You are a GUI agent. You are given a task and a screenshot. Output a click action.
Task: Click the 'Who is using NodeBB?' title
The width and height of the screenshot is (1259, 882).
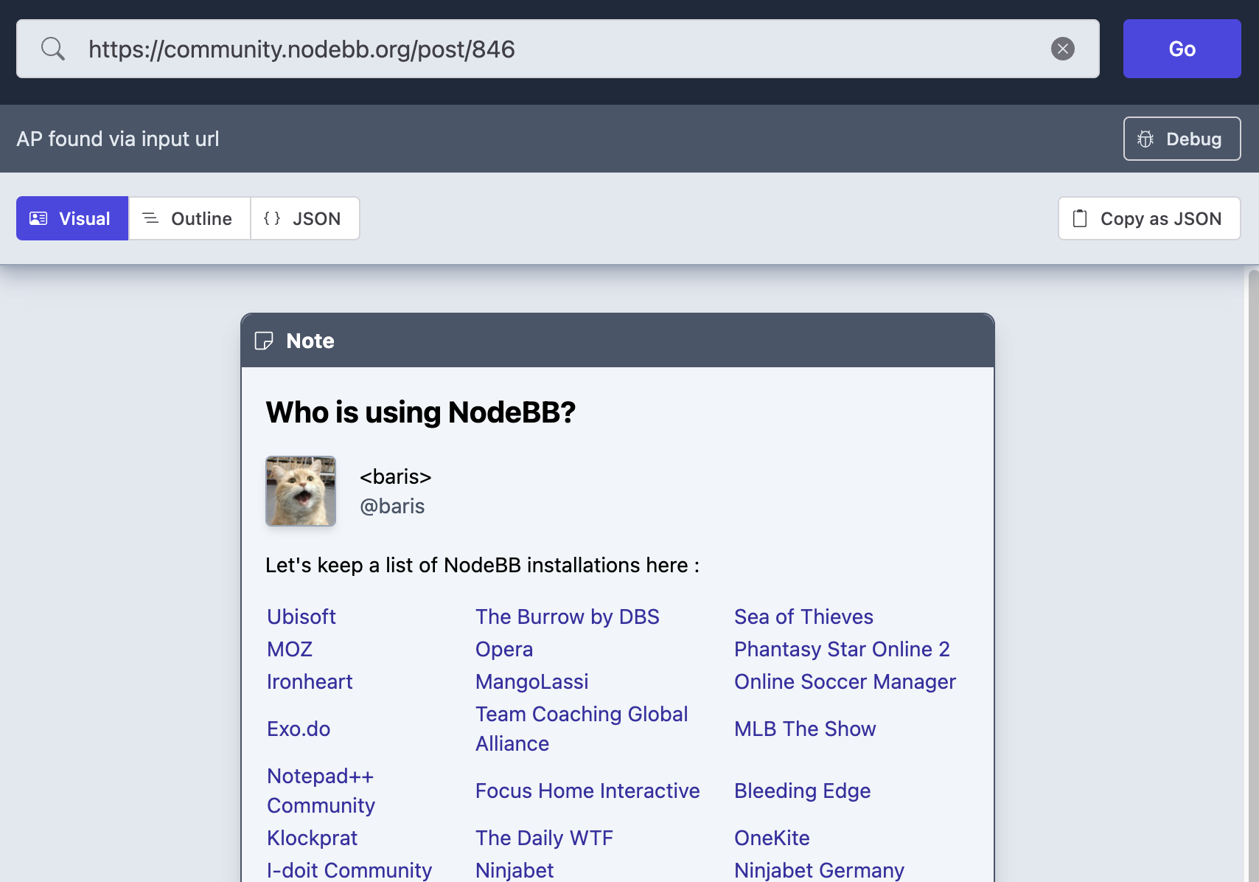coord(420,412)
